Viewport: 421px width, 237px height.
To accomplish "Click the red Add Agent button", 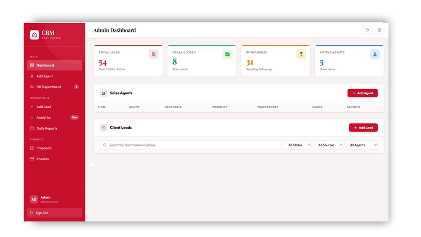I will pos(362,93).
